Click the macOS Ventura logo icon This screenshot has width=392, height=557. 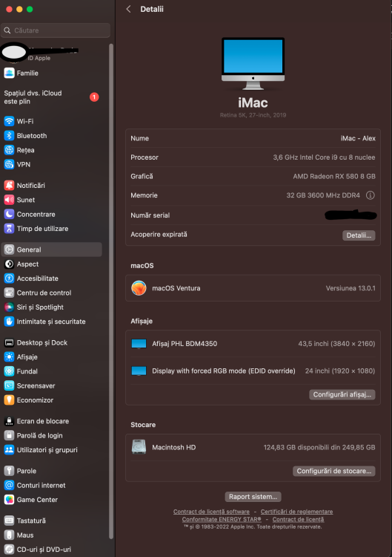pyautogui.click(x=139, y=288)
